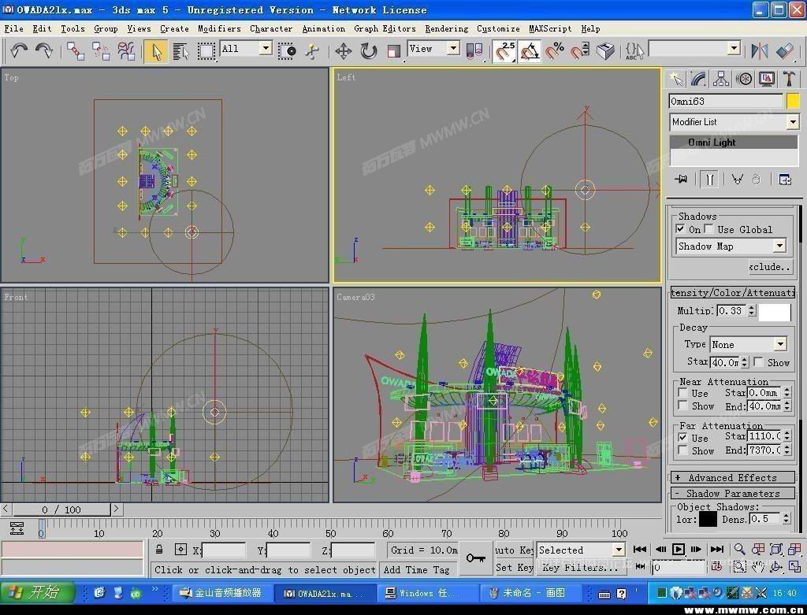Viewport: 807px width, 615px height.
Task: Toggle the Selection Lock padlock icon
Action: pos(159,550)
